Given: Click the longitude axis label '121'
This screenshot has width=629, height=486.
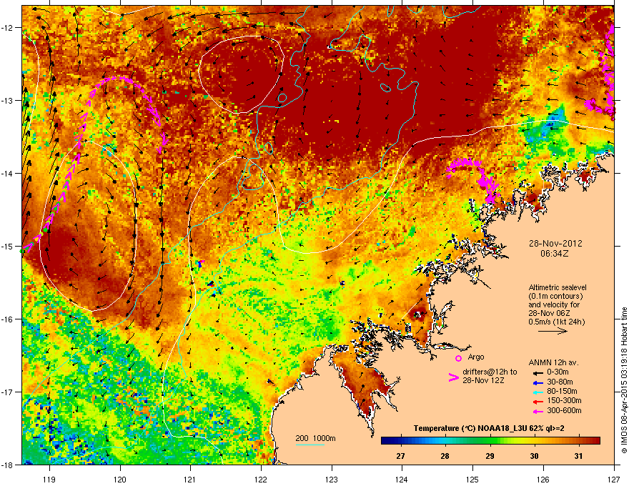Looking at the screenshot, I should (189, 479).
